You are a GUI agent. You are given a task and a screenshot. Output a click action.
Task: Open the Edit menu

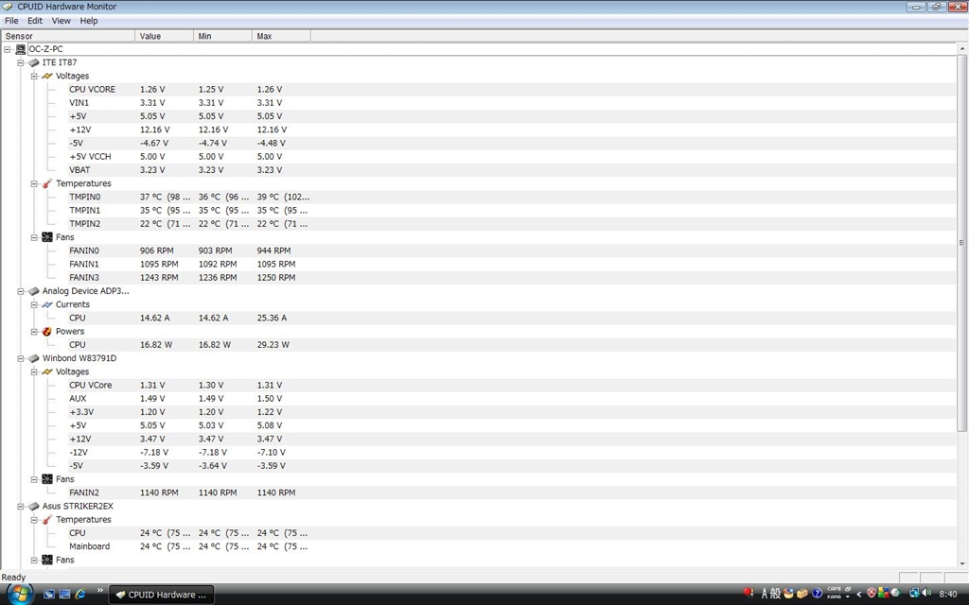click(35, 21)
